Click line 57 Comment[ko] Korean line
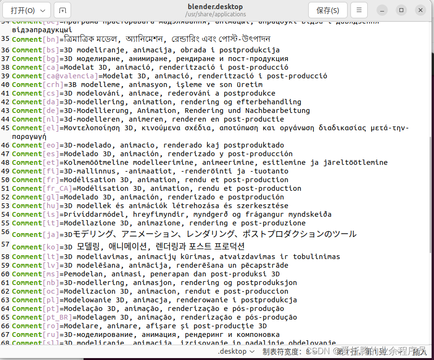Viewport: 434px width, 360px height. (129, 247)
